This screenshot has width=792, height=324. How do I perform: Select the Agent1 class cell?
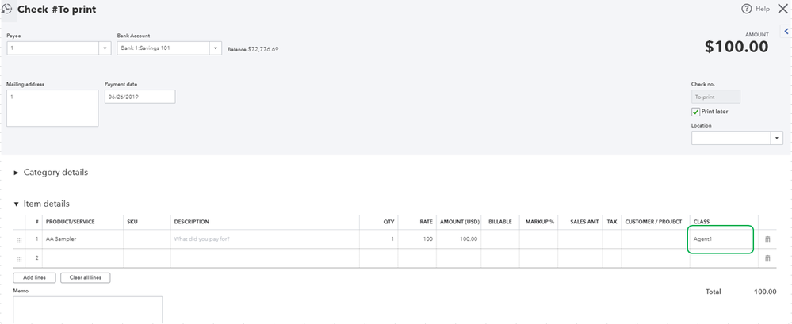pos(721,239)
